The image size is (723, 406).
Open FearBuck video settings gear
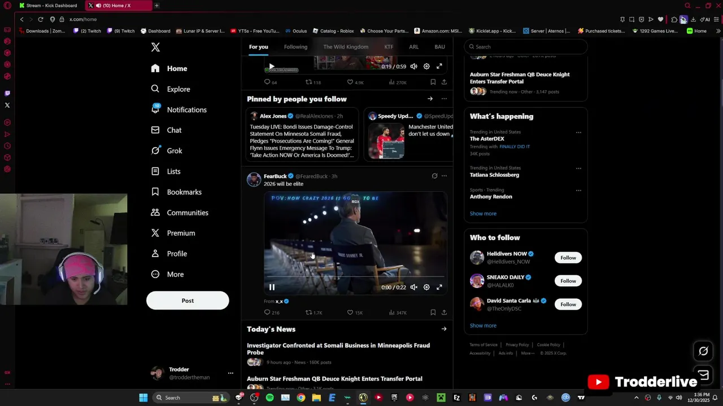(x=426, y=287)
